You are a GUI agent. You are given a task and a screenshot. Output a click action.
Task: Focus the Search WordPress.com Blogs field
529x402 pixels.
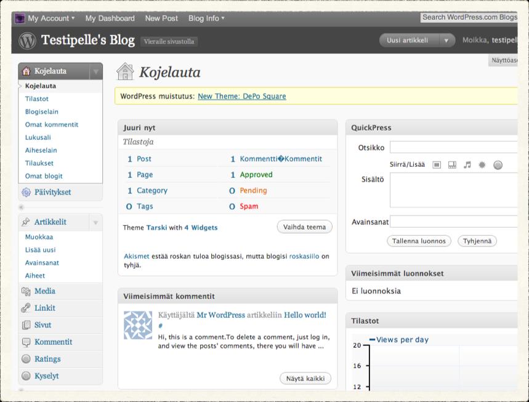click(469, 17)
